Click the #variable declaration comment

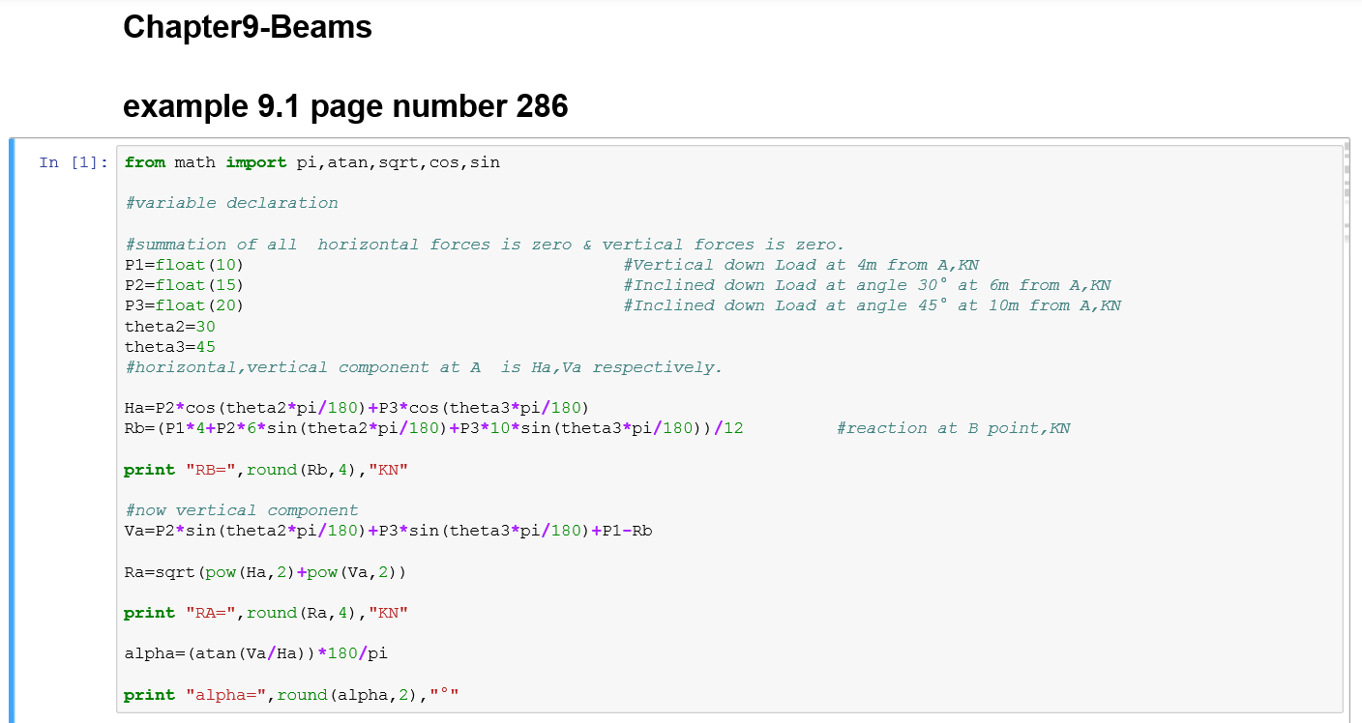pos(231,203)
